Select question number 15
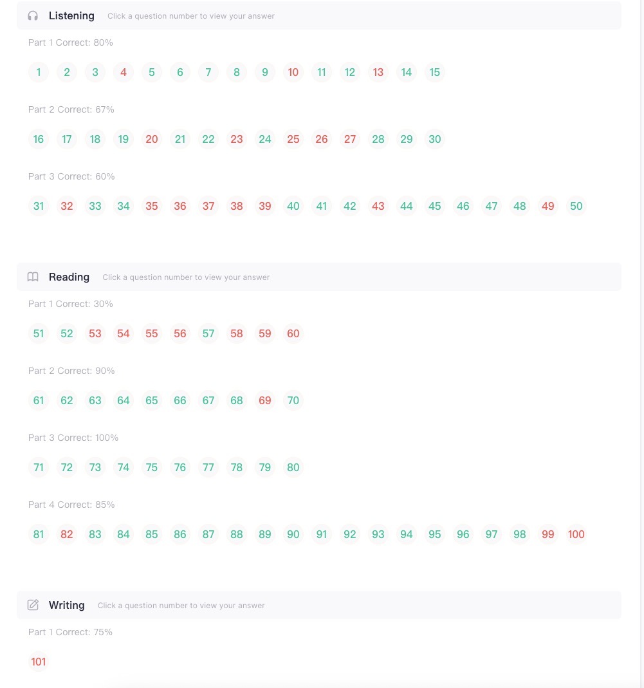This screenshot has height=688, width=644. [x=435, y=72]
